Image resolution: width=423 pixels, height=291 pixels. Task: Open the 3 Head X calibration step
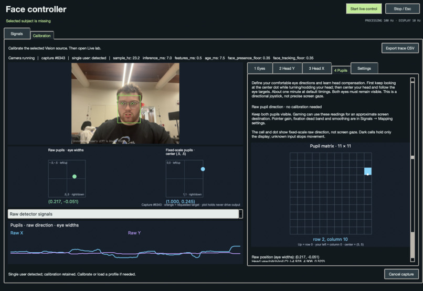316,69
